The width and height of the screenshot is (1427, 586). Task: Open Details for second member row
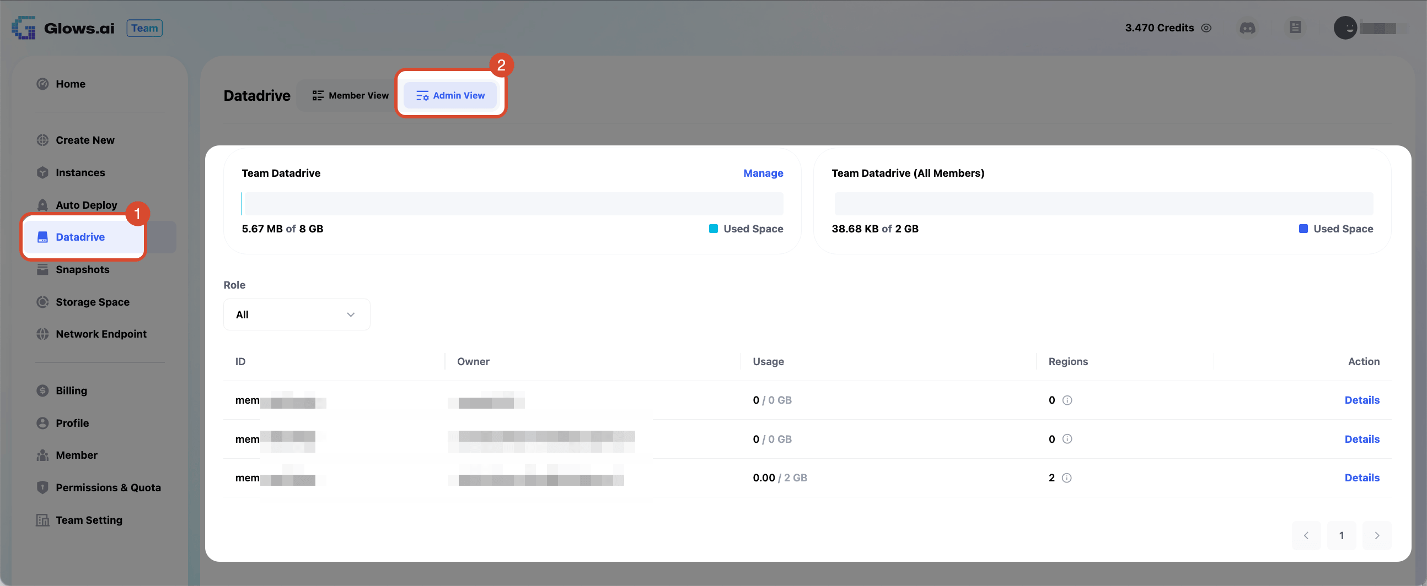point(1362,439)
